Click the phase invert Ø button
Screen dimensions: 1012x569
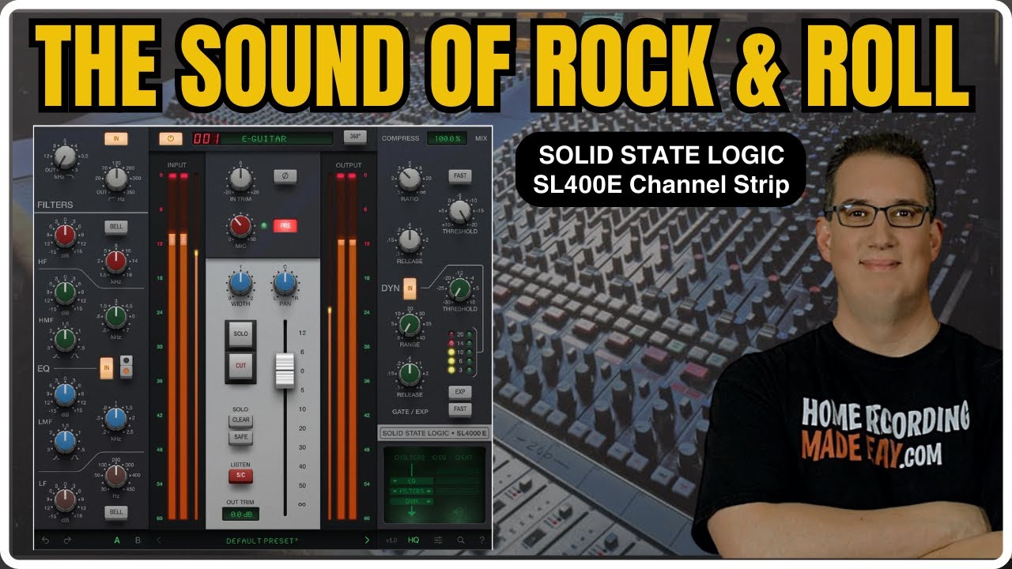[x=285, y=176]
